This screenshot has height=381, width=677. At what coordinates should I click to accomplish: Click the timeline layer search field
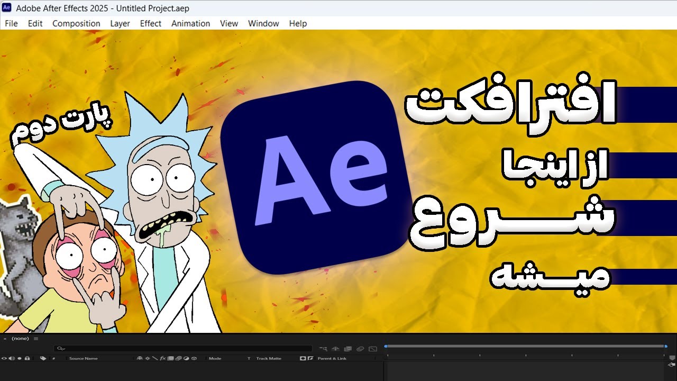pyautogui.click(x=182, y=349)
